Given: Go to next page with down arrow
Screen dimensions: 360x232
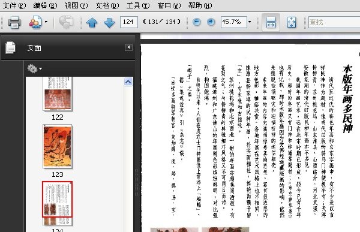Looking at the screenshot, I should coord(109,23).
